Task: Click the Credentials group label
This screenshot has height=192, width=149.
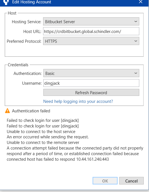Action: tap(18, 65)
